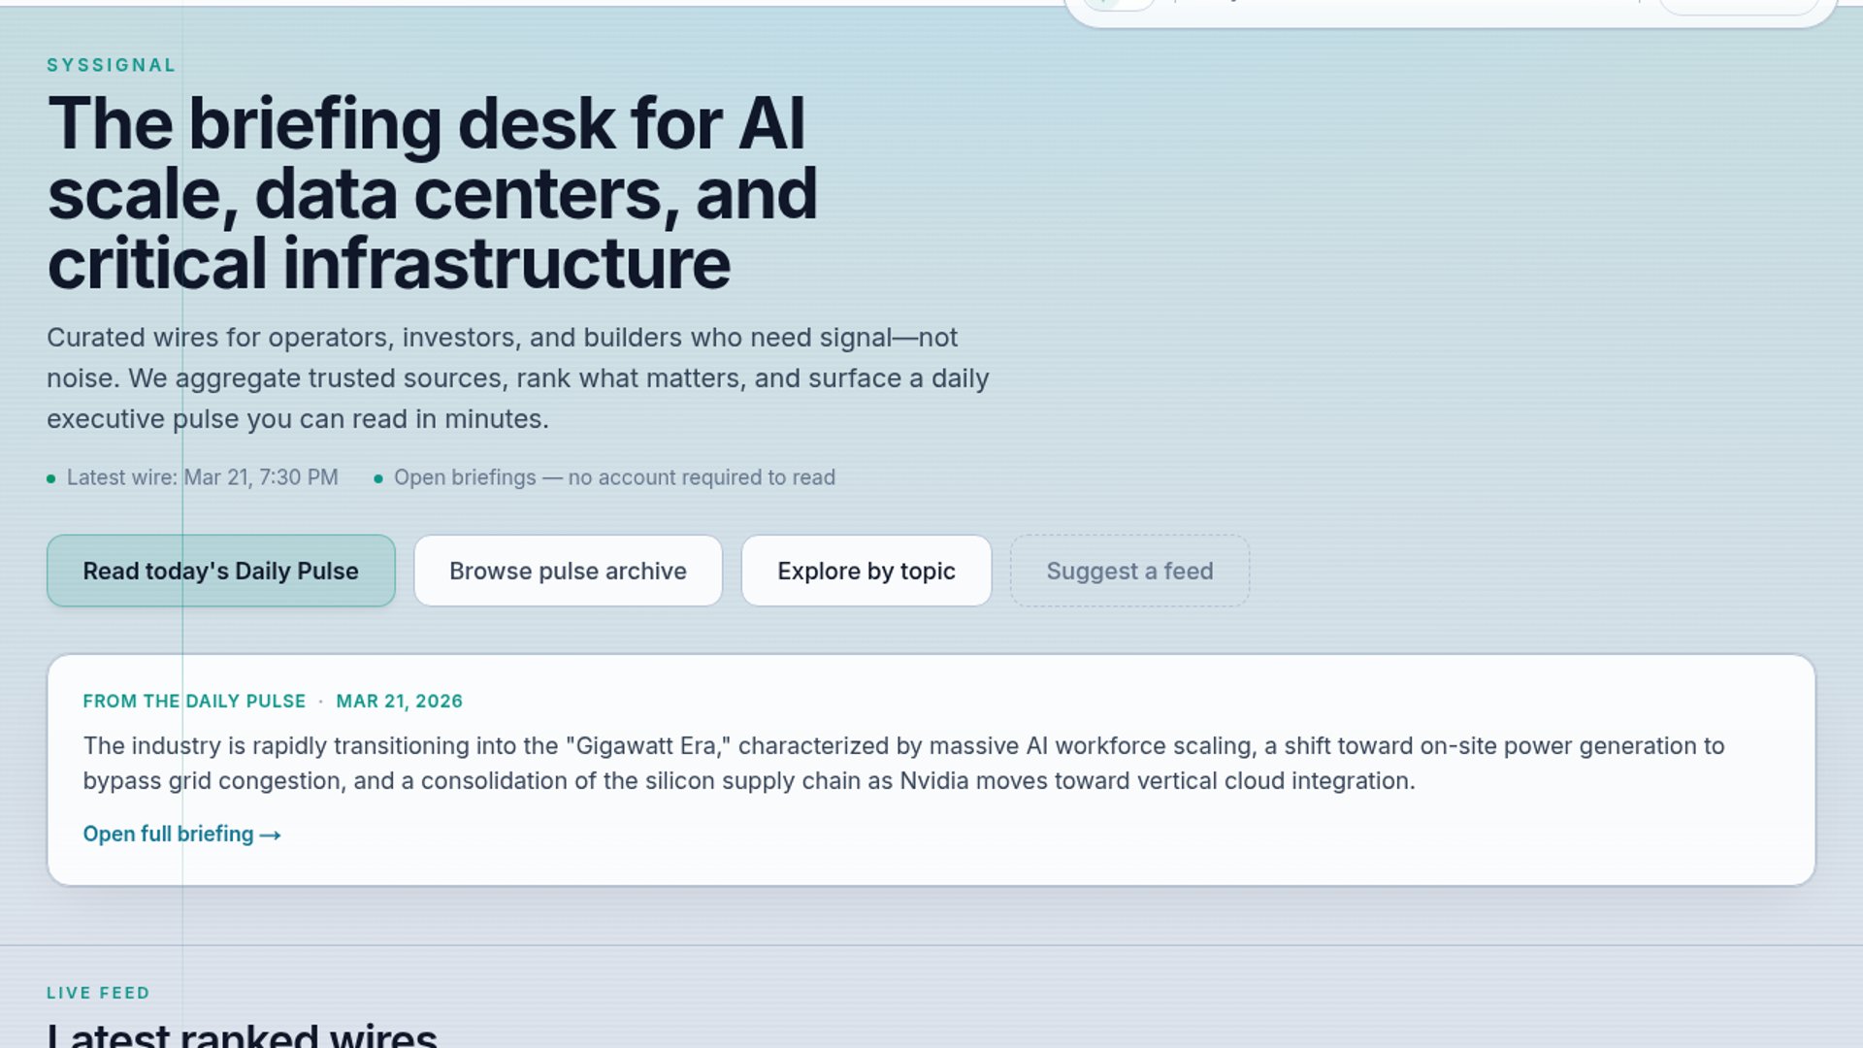The width and height of the screenshot is (1863, 1048).
Task: Click the FROM THE DAILY PULSE label
Action: [194, 701]
